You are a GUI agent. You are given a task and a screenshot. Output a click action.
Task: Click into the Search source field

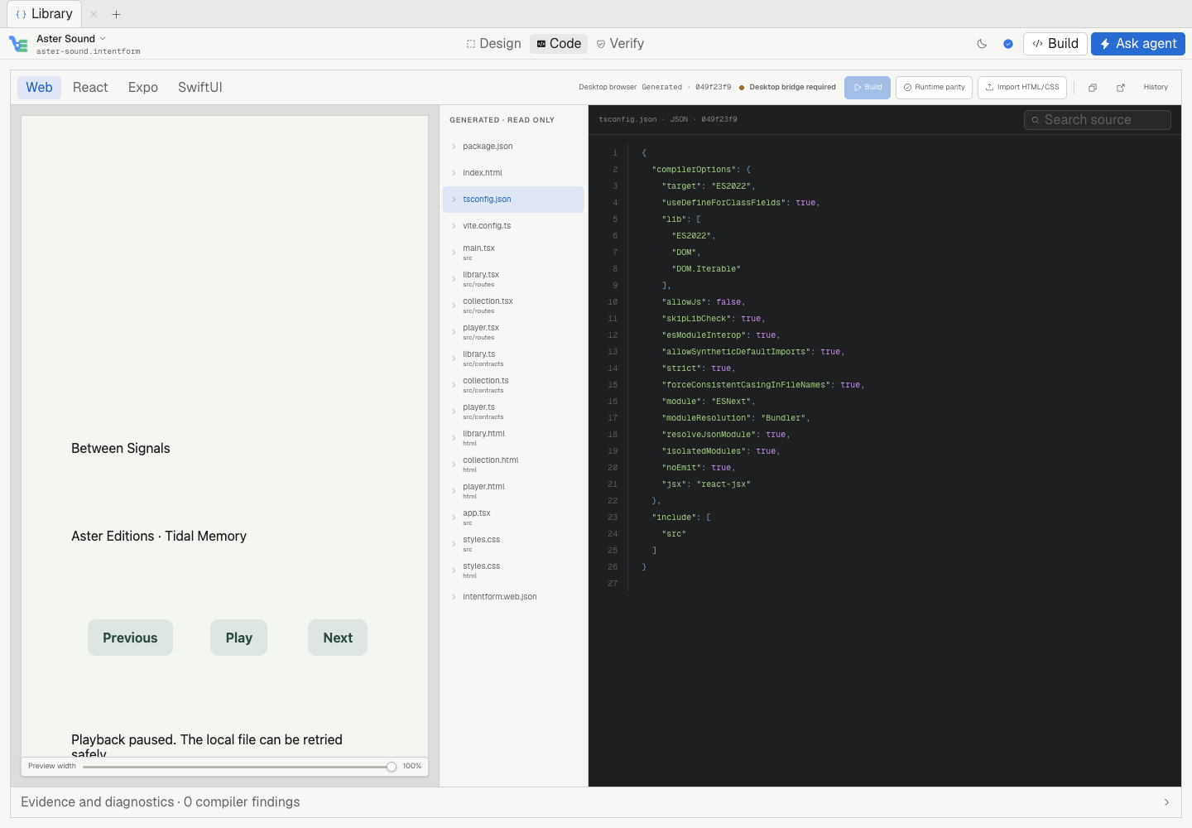(1098, 120)
